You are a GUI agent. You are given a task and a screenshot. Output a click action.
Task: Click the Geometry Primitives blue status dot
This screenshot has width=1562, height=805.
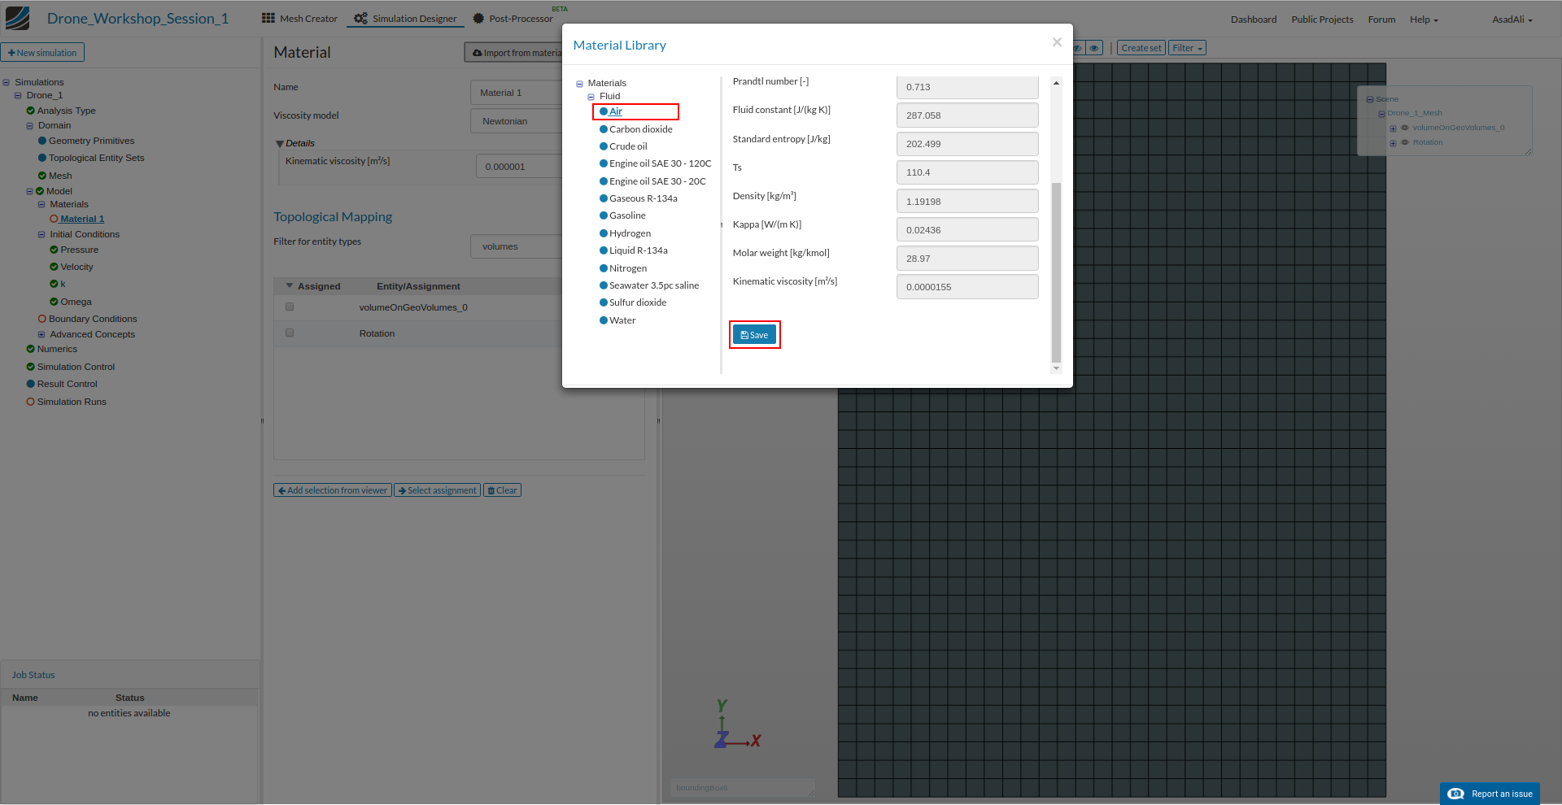(42, 141)
